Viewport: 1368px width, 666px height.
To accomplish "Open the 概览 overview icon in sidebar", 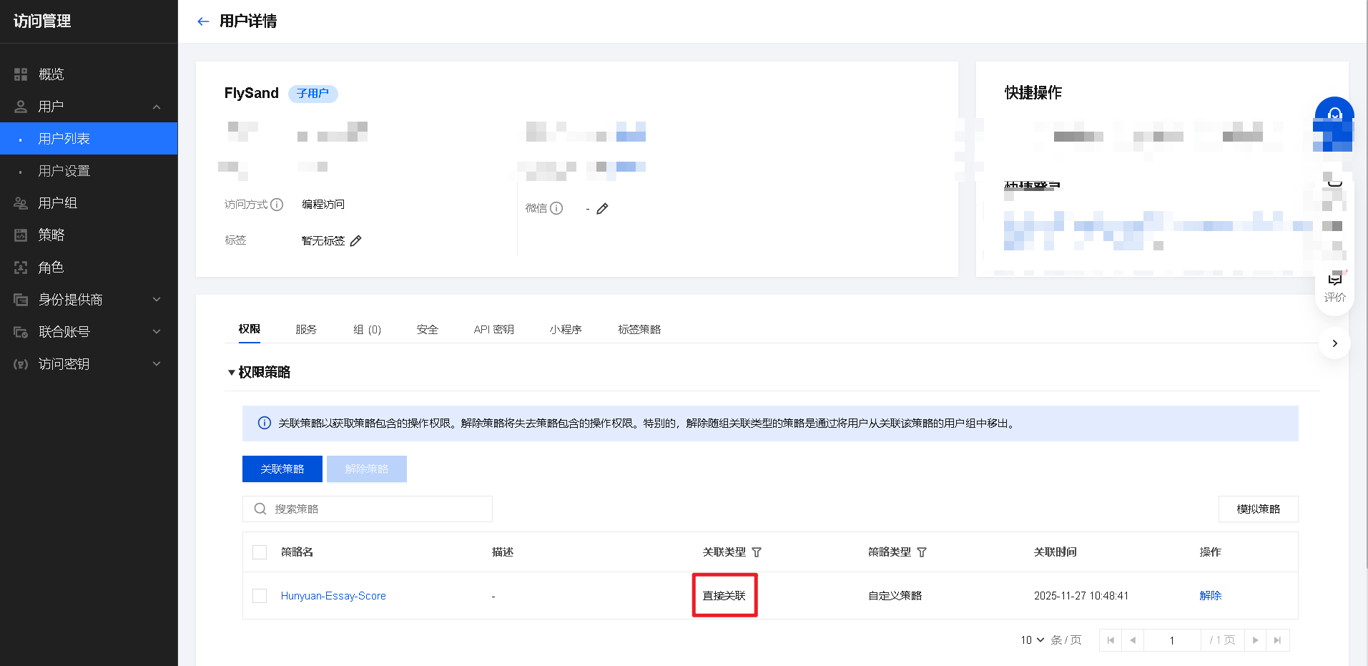I will coord(21,74).
